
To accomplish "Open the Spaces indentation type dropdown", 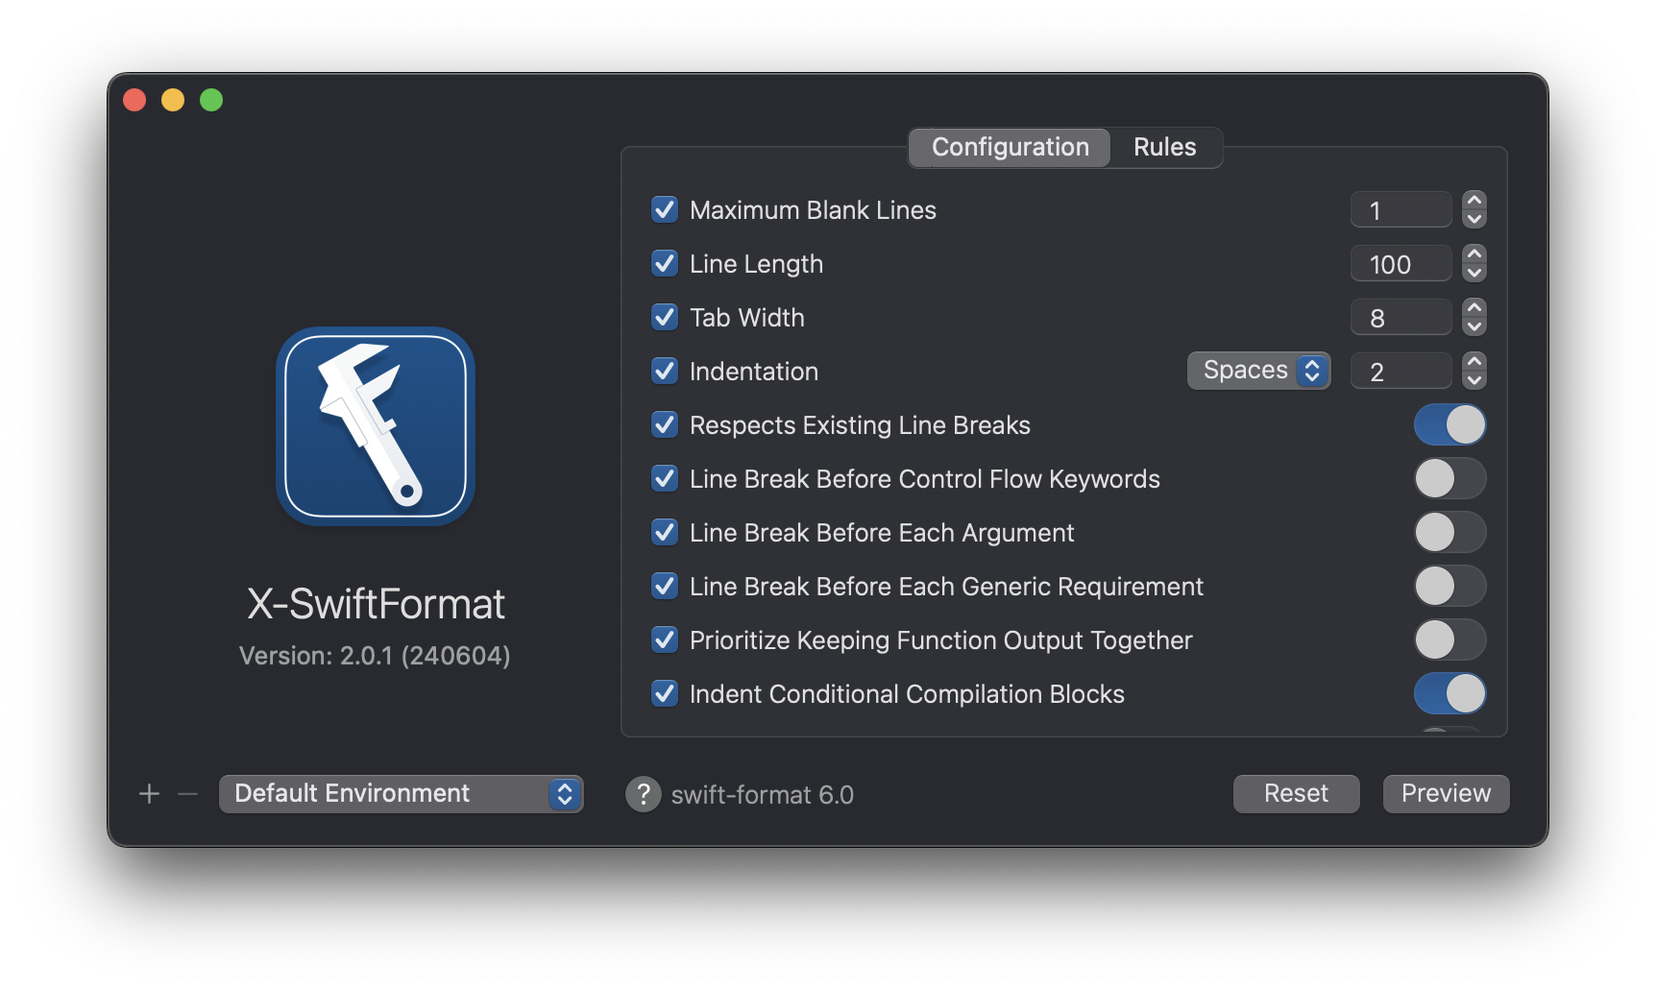I will (1258, 371).
